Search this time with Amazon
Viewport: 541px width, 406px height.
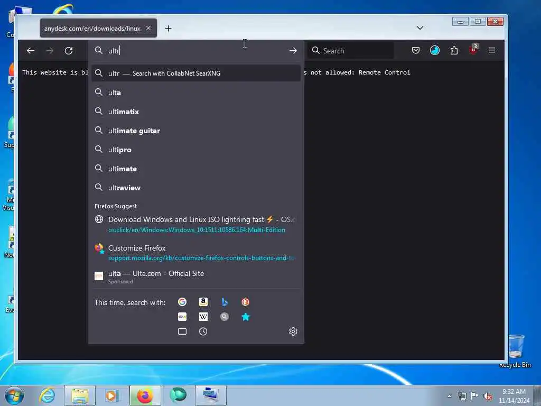203,302
